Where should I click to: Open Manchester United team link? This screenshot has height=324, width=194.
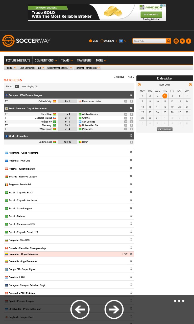coord(92,101)
